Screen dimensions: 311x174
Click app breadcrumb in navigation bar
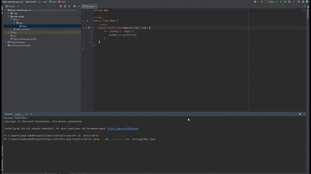[x=45, y=2]
